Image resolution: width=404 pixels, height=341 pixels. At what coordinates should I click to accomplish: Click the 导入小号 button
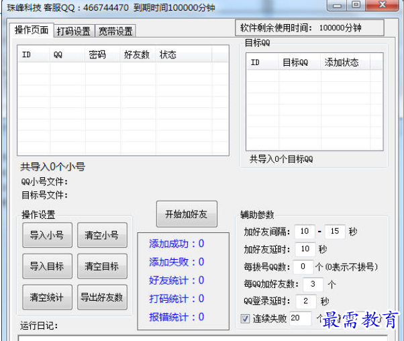(x=47, y=235)
